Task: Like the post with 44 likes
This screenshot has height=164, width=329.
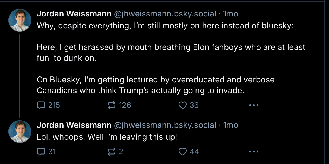Action: [182, 152]
